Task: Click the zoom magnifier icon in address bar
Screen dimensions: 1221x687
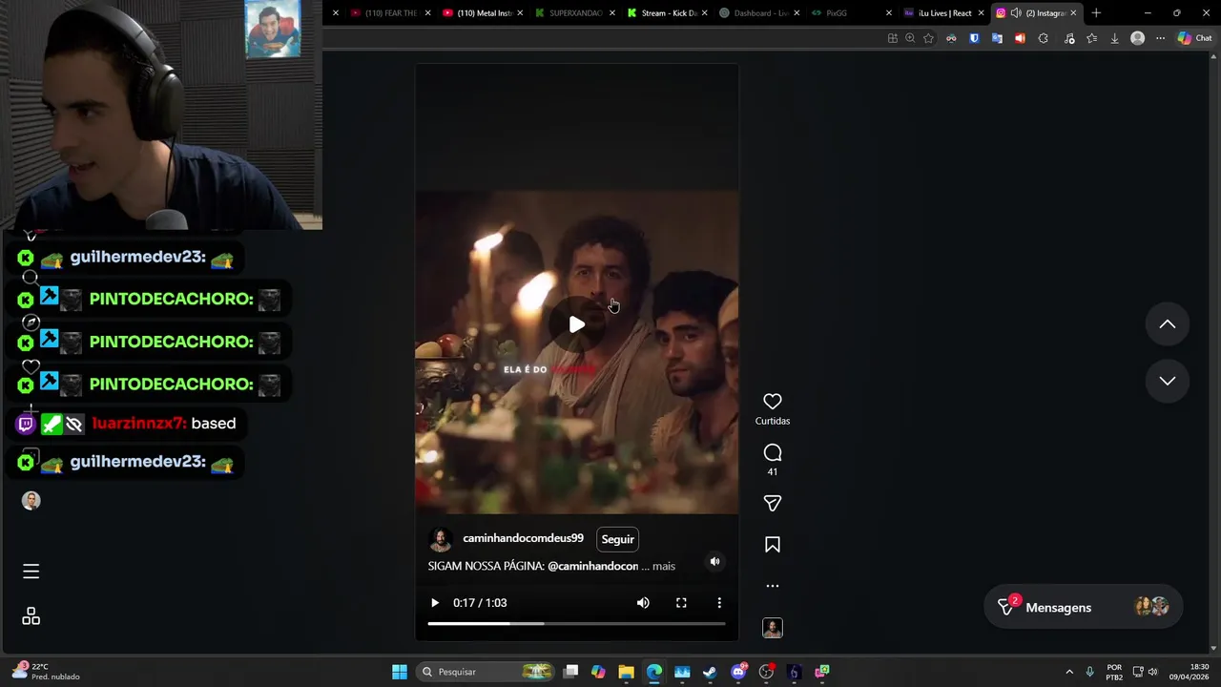Action: click(910, 38)
